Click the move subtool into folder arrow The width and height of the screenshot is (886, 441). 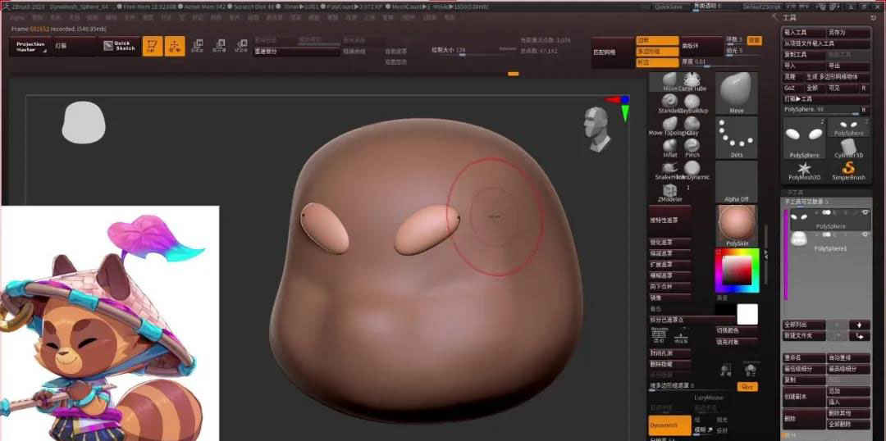click(860, 336)
